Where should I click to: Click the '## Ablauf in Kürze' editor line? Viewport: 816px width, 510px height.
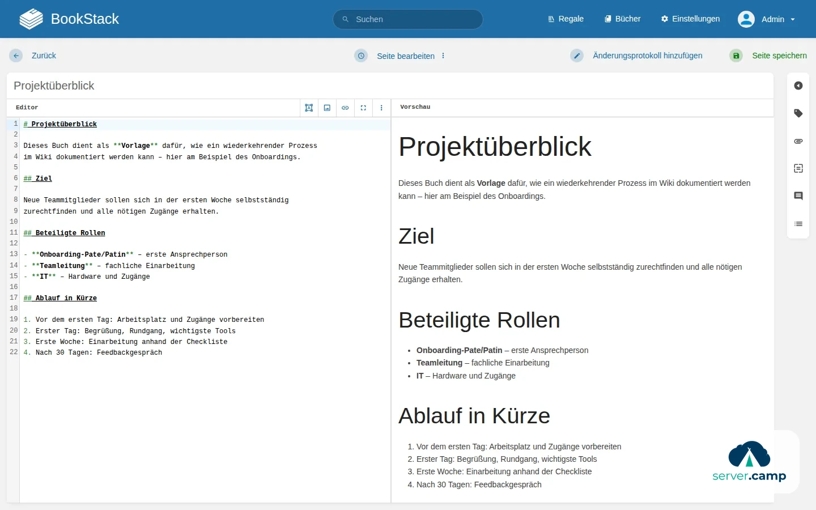click(x=60, y=298)
